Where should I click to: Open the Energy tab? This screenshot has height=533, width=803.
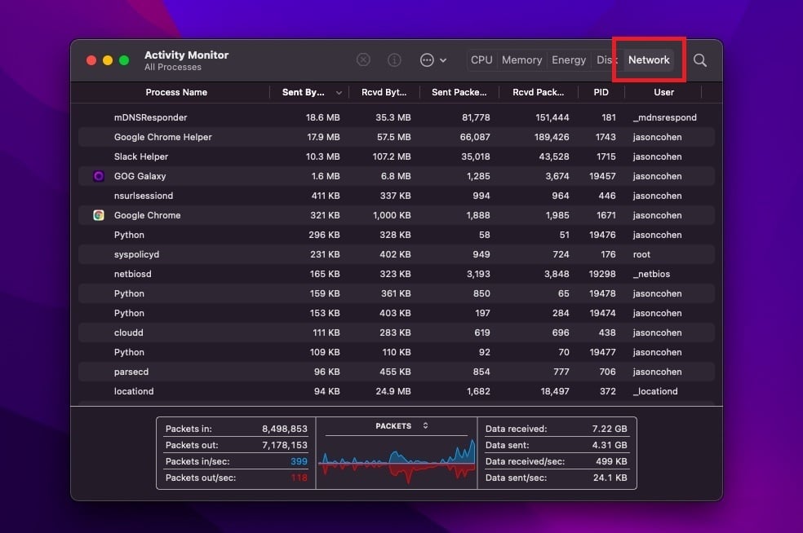click(569, 59)
